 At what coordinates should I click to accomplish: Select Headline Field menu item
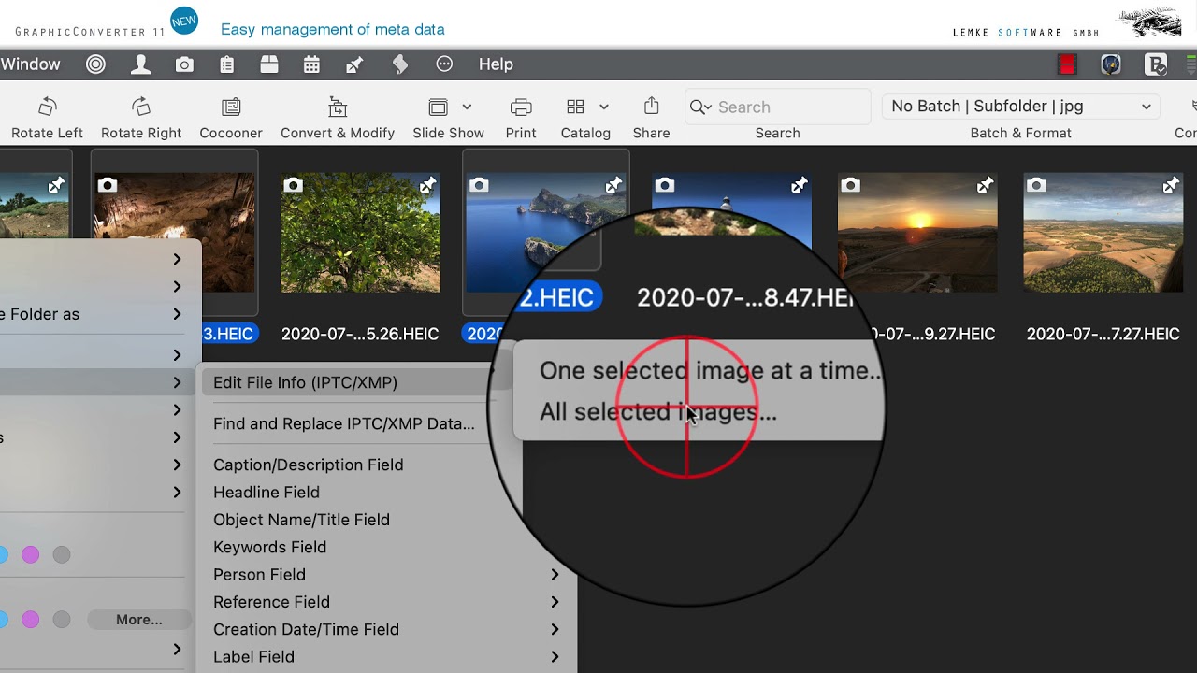click(267, 492)
